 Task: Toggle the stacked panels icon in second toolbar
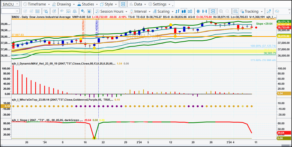[213, 11]
